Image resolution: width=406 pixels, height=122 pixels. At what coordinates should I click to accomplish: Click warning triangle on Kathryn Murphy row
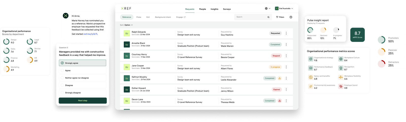280,78
